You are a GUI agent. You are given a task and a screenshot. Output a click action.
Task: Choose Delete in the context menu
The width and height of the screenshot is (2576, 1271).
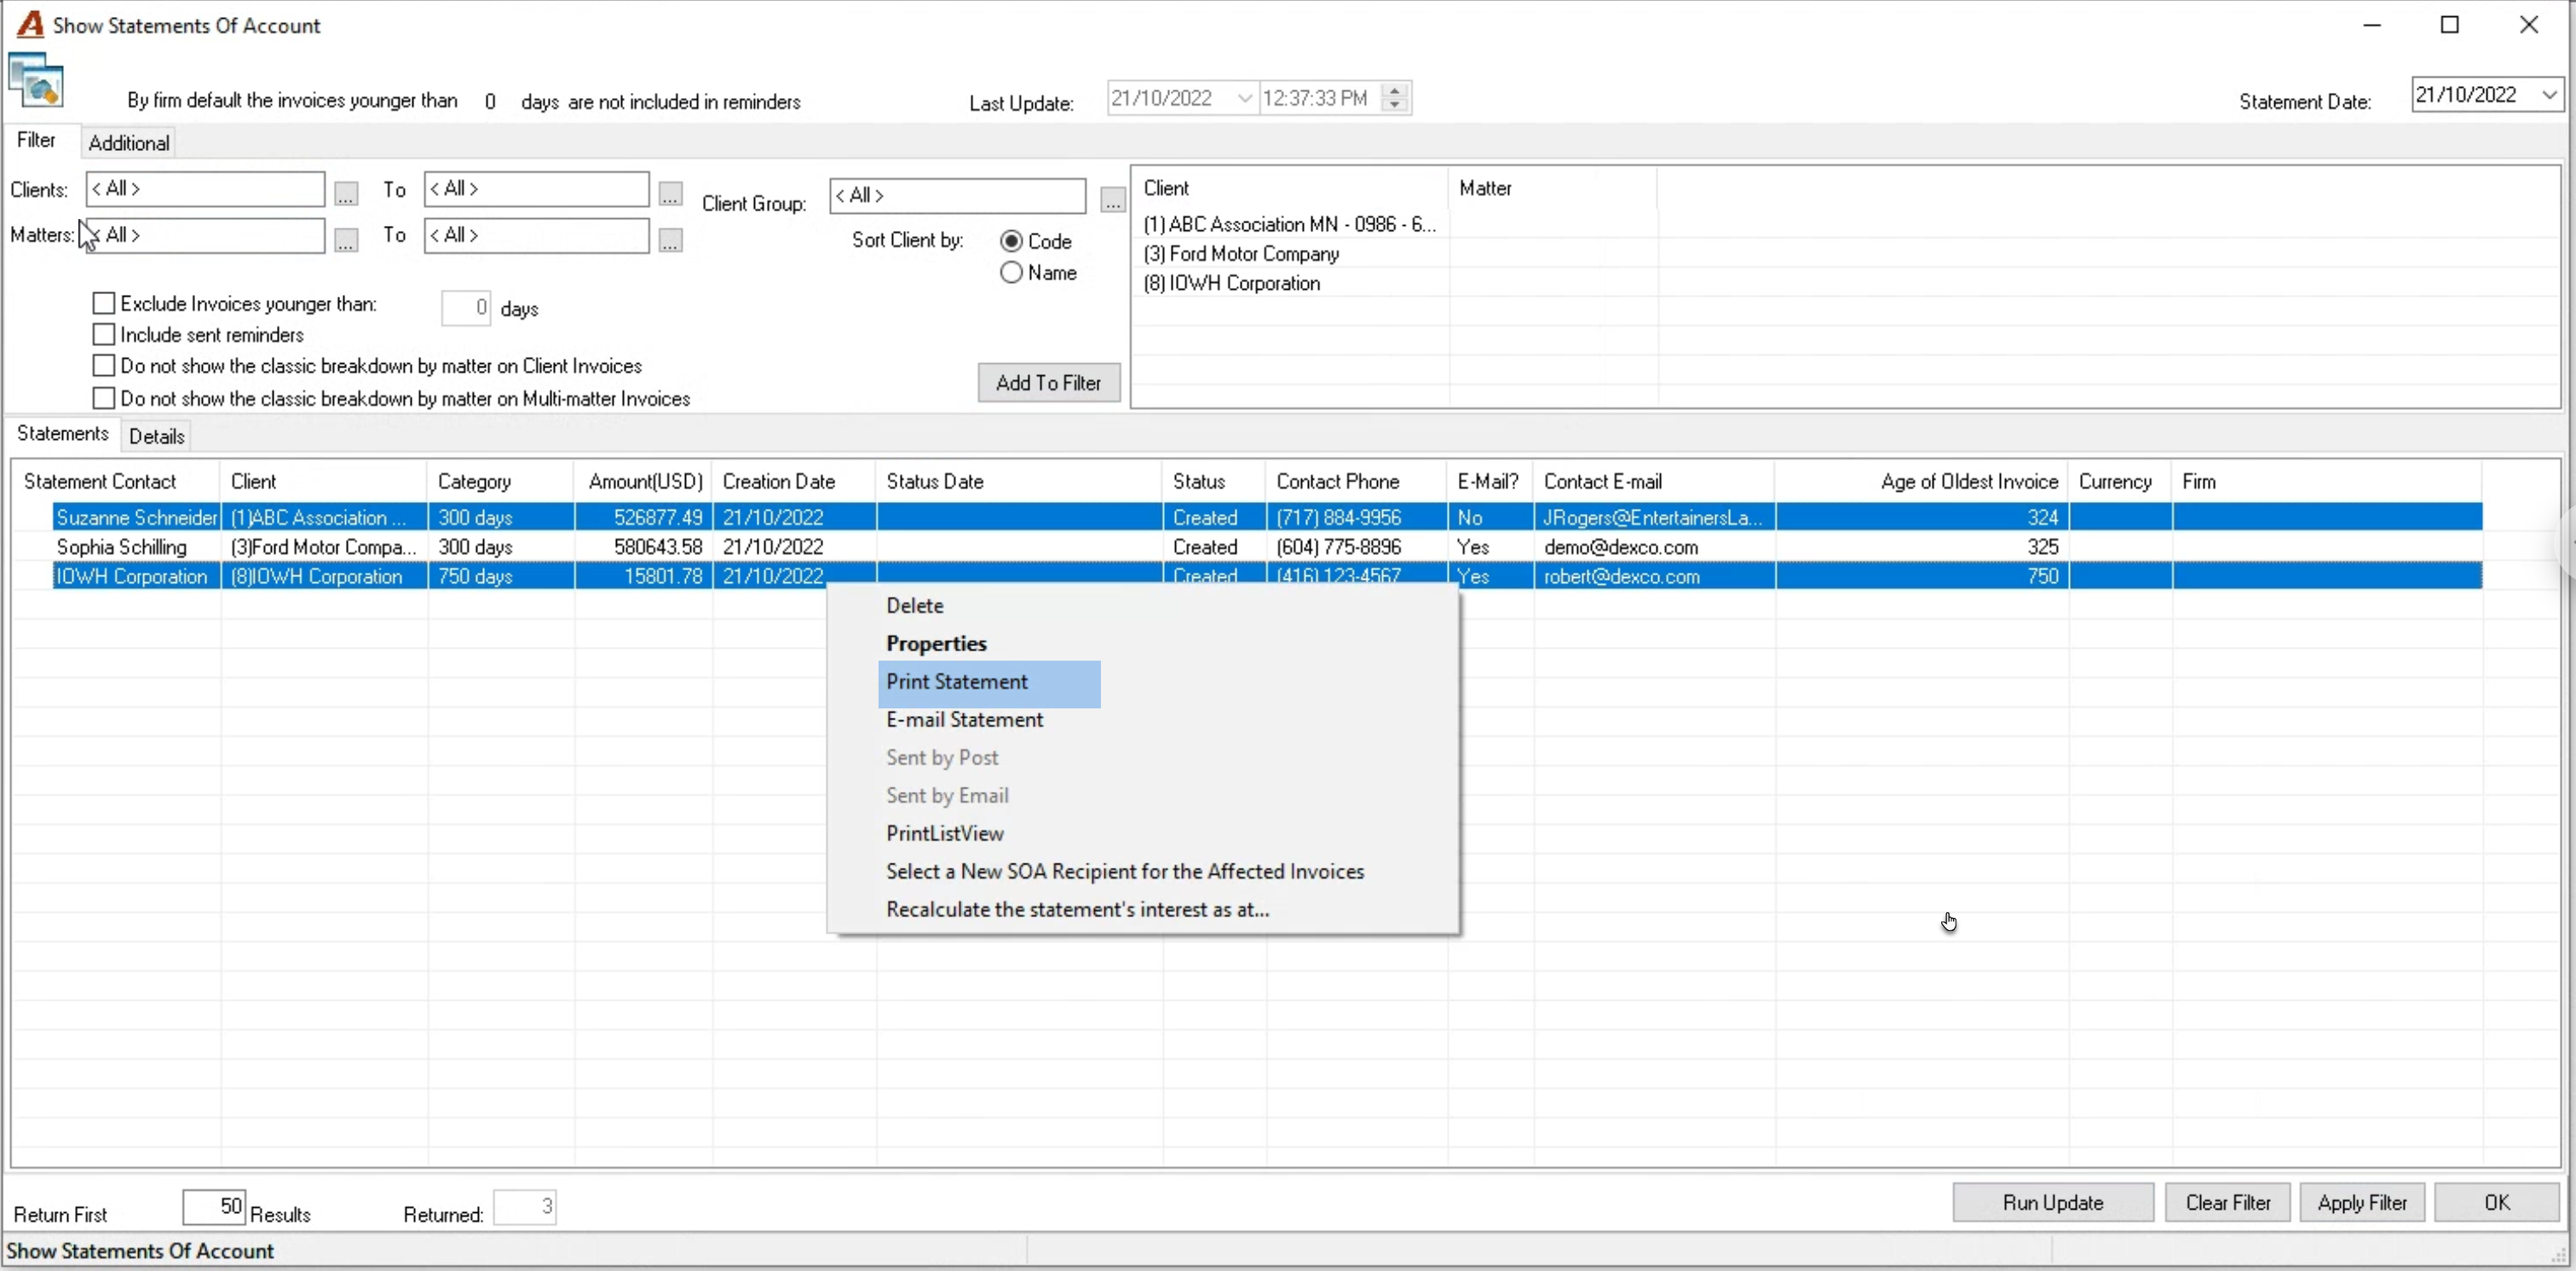[914, 606]
